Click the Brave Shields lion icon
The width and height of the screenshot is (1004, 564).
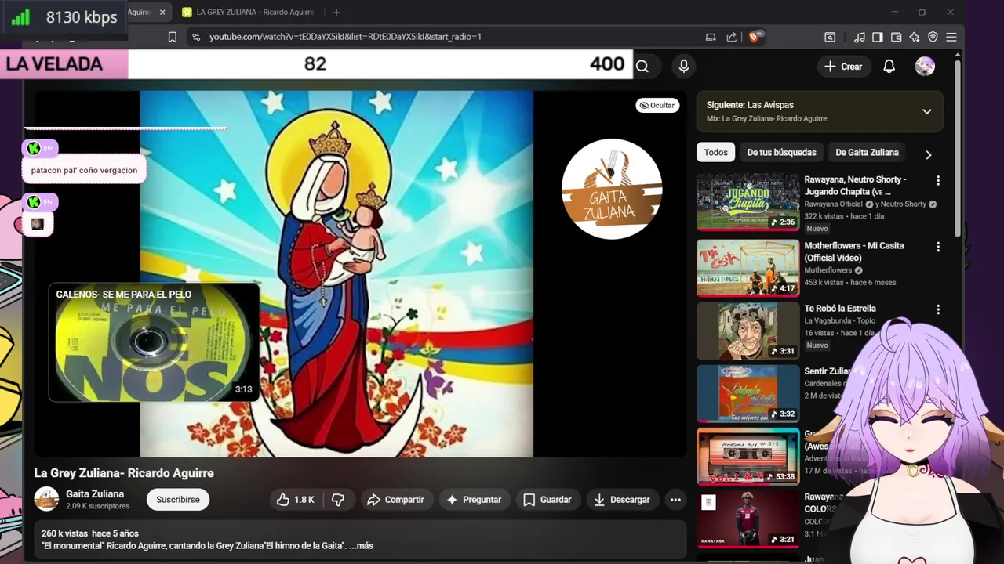pyautogui.click(x=754, y=37)
